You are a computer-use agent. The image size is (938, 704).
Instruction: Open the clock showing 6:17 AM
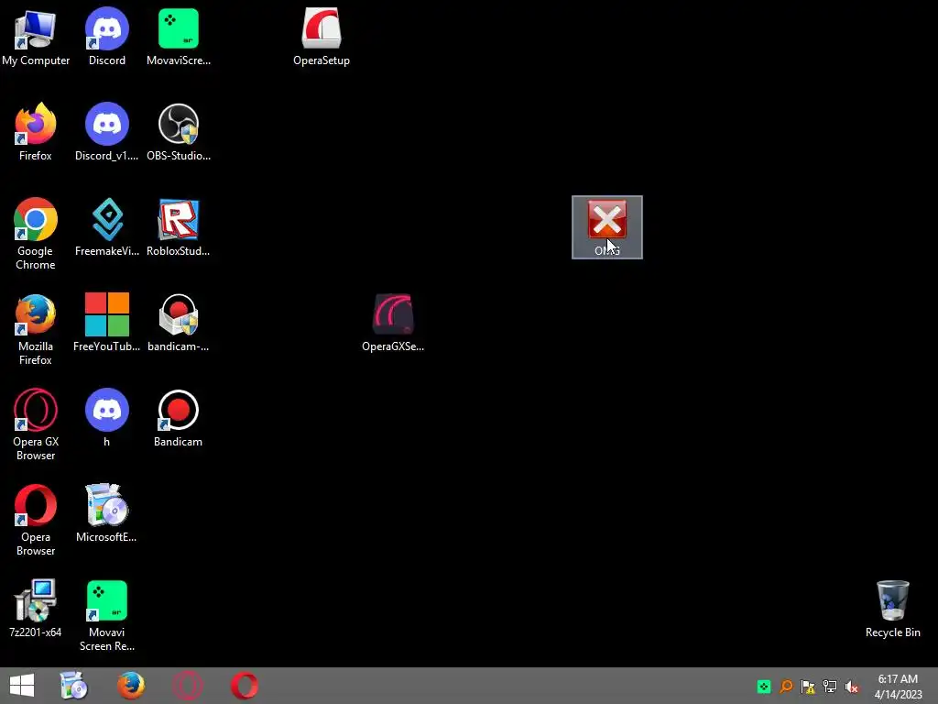(x=898, y=687)
